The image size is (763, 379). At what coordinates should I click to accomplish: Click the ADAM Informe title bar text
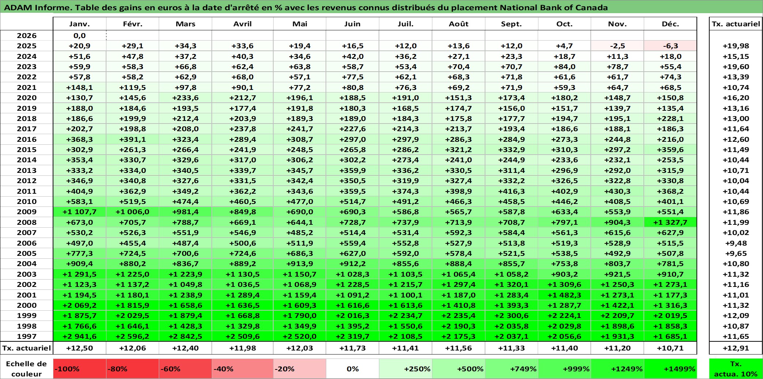[306, 7]
